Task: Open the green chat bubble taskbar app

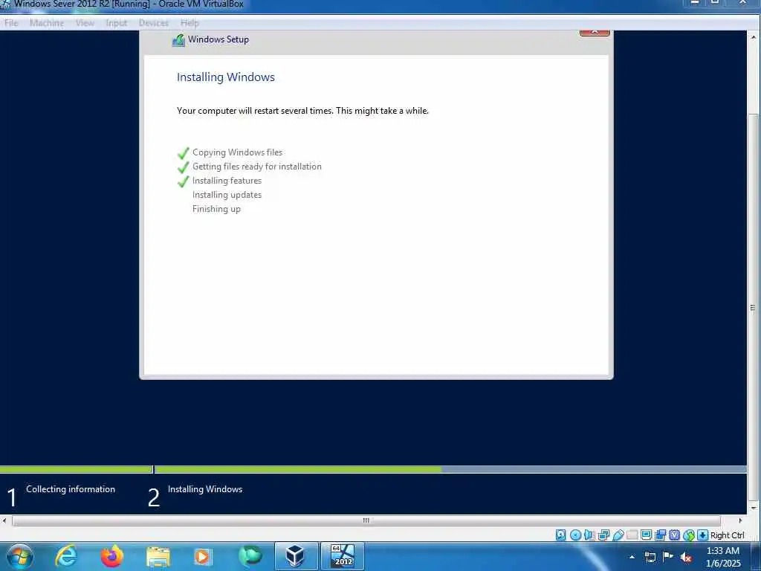Action: point(250,556)
